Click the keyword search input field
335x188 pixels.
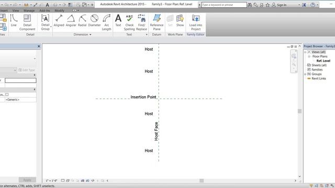(224, 5)
